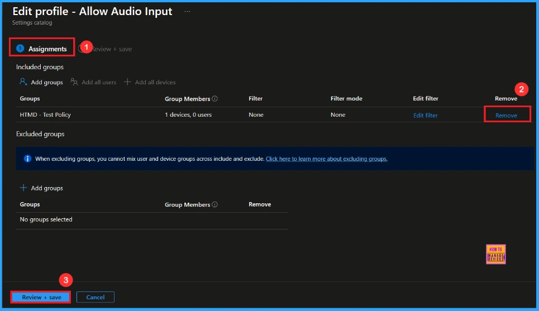Click the Groups column header in Included groups
Image resolution: width=539 pixels, height=311 pixels.
click(x=30, y=99)
